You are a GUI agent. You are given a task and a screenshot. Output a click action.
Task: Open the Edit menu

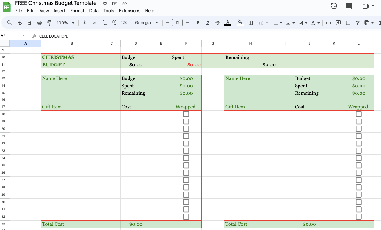[31, 11]
